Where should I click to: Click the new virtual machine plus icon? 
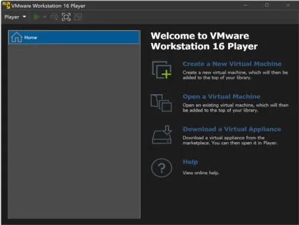(161, 70)
